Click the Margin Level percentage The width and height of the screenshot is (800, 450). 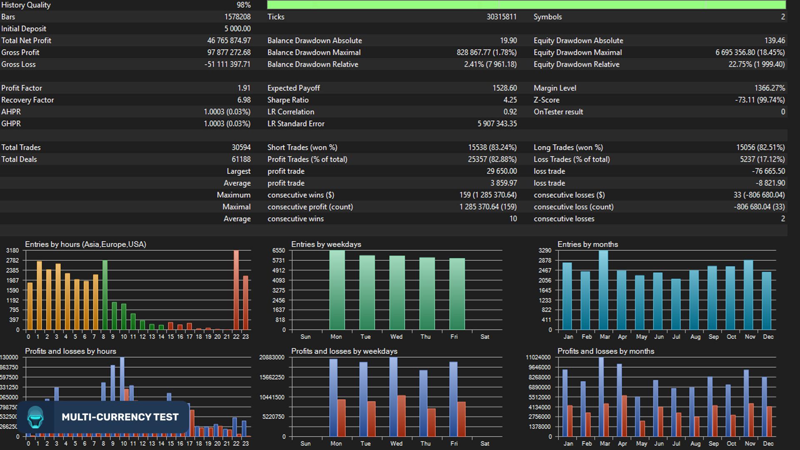[x=770, y=88]
